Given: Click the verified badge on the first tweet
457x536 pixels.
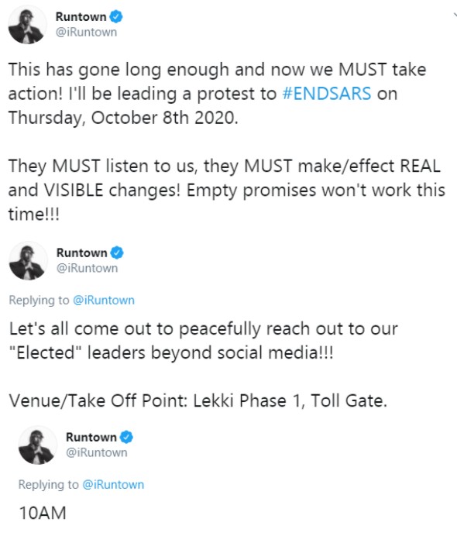Looking at the screenshot, I should point(116,16).
